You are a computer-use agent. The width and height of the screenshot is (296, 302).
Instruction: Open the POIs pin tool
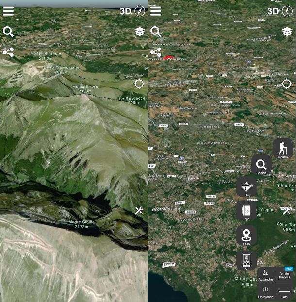[246, 236]
